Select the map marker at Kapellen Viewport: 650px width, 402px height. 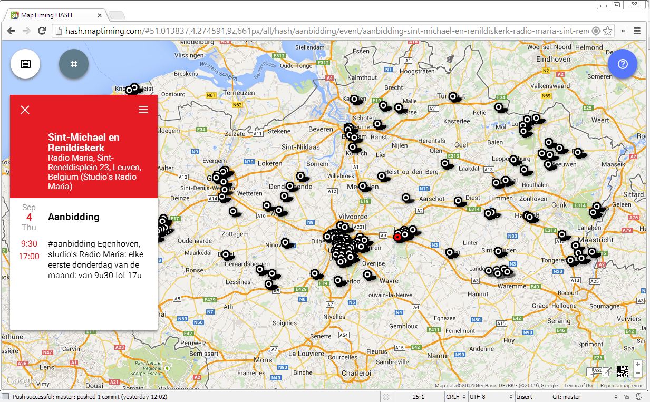click(x=355, y=99)
